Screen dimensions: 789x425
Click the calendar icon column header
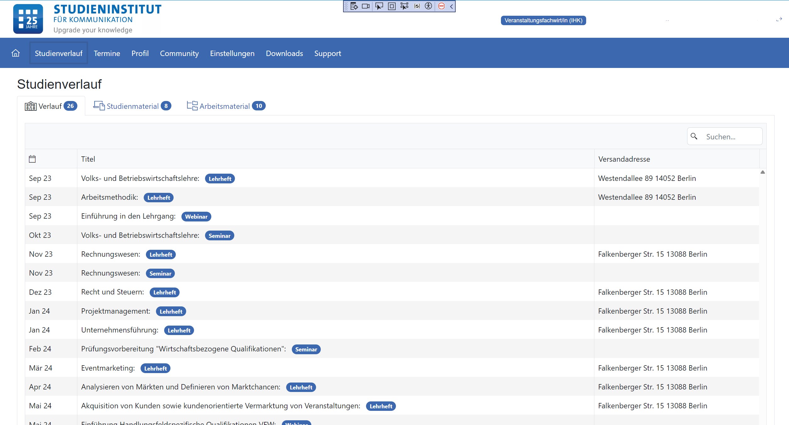(x=32, y=159)
